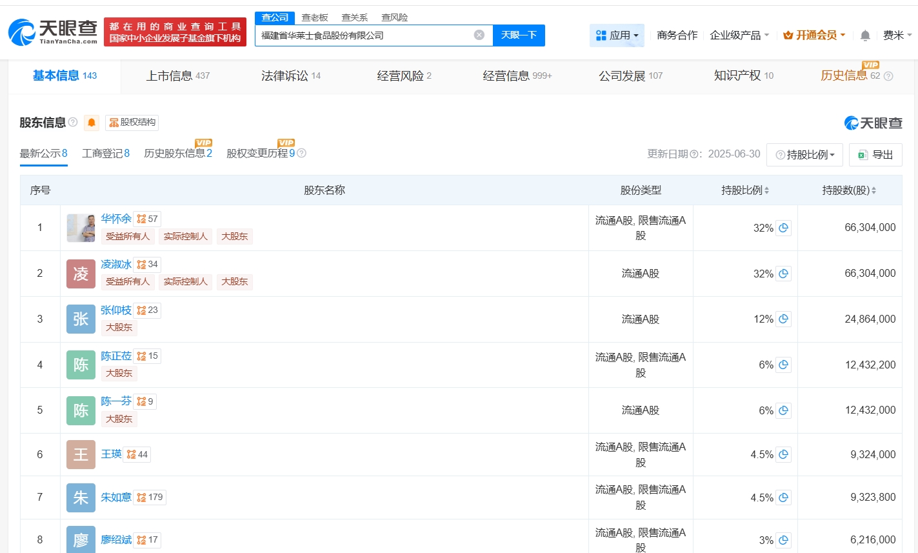Clear the search box with the X icon
Viewport: 918px width, 553px height.
478,35
